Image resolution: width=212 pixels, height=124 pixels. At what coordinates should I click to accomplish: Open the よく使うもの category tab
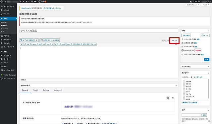pyautogui.click(x=198, y=77)
